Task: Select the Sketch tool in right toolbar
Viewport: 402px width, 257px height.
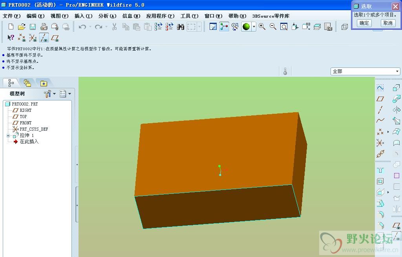Action: 380,88
